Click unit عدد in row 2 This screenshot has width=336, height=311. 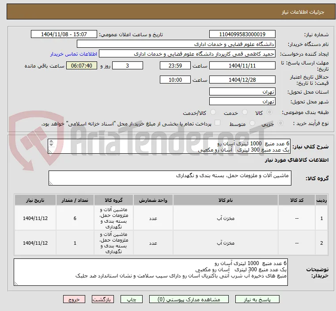point(153,243)
